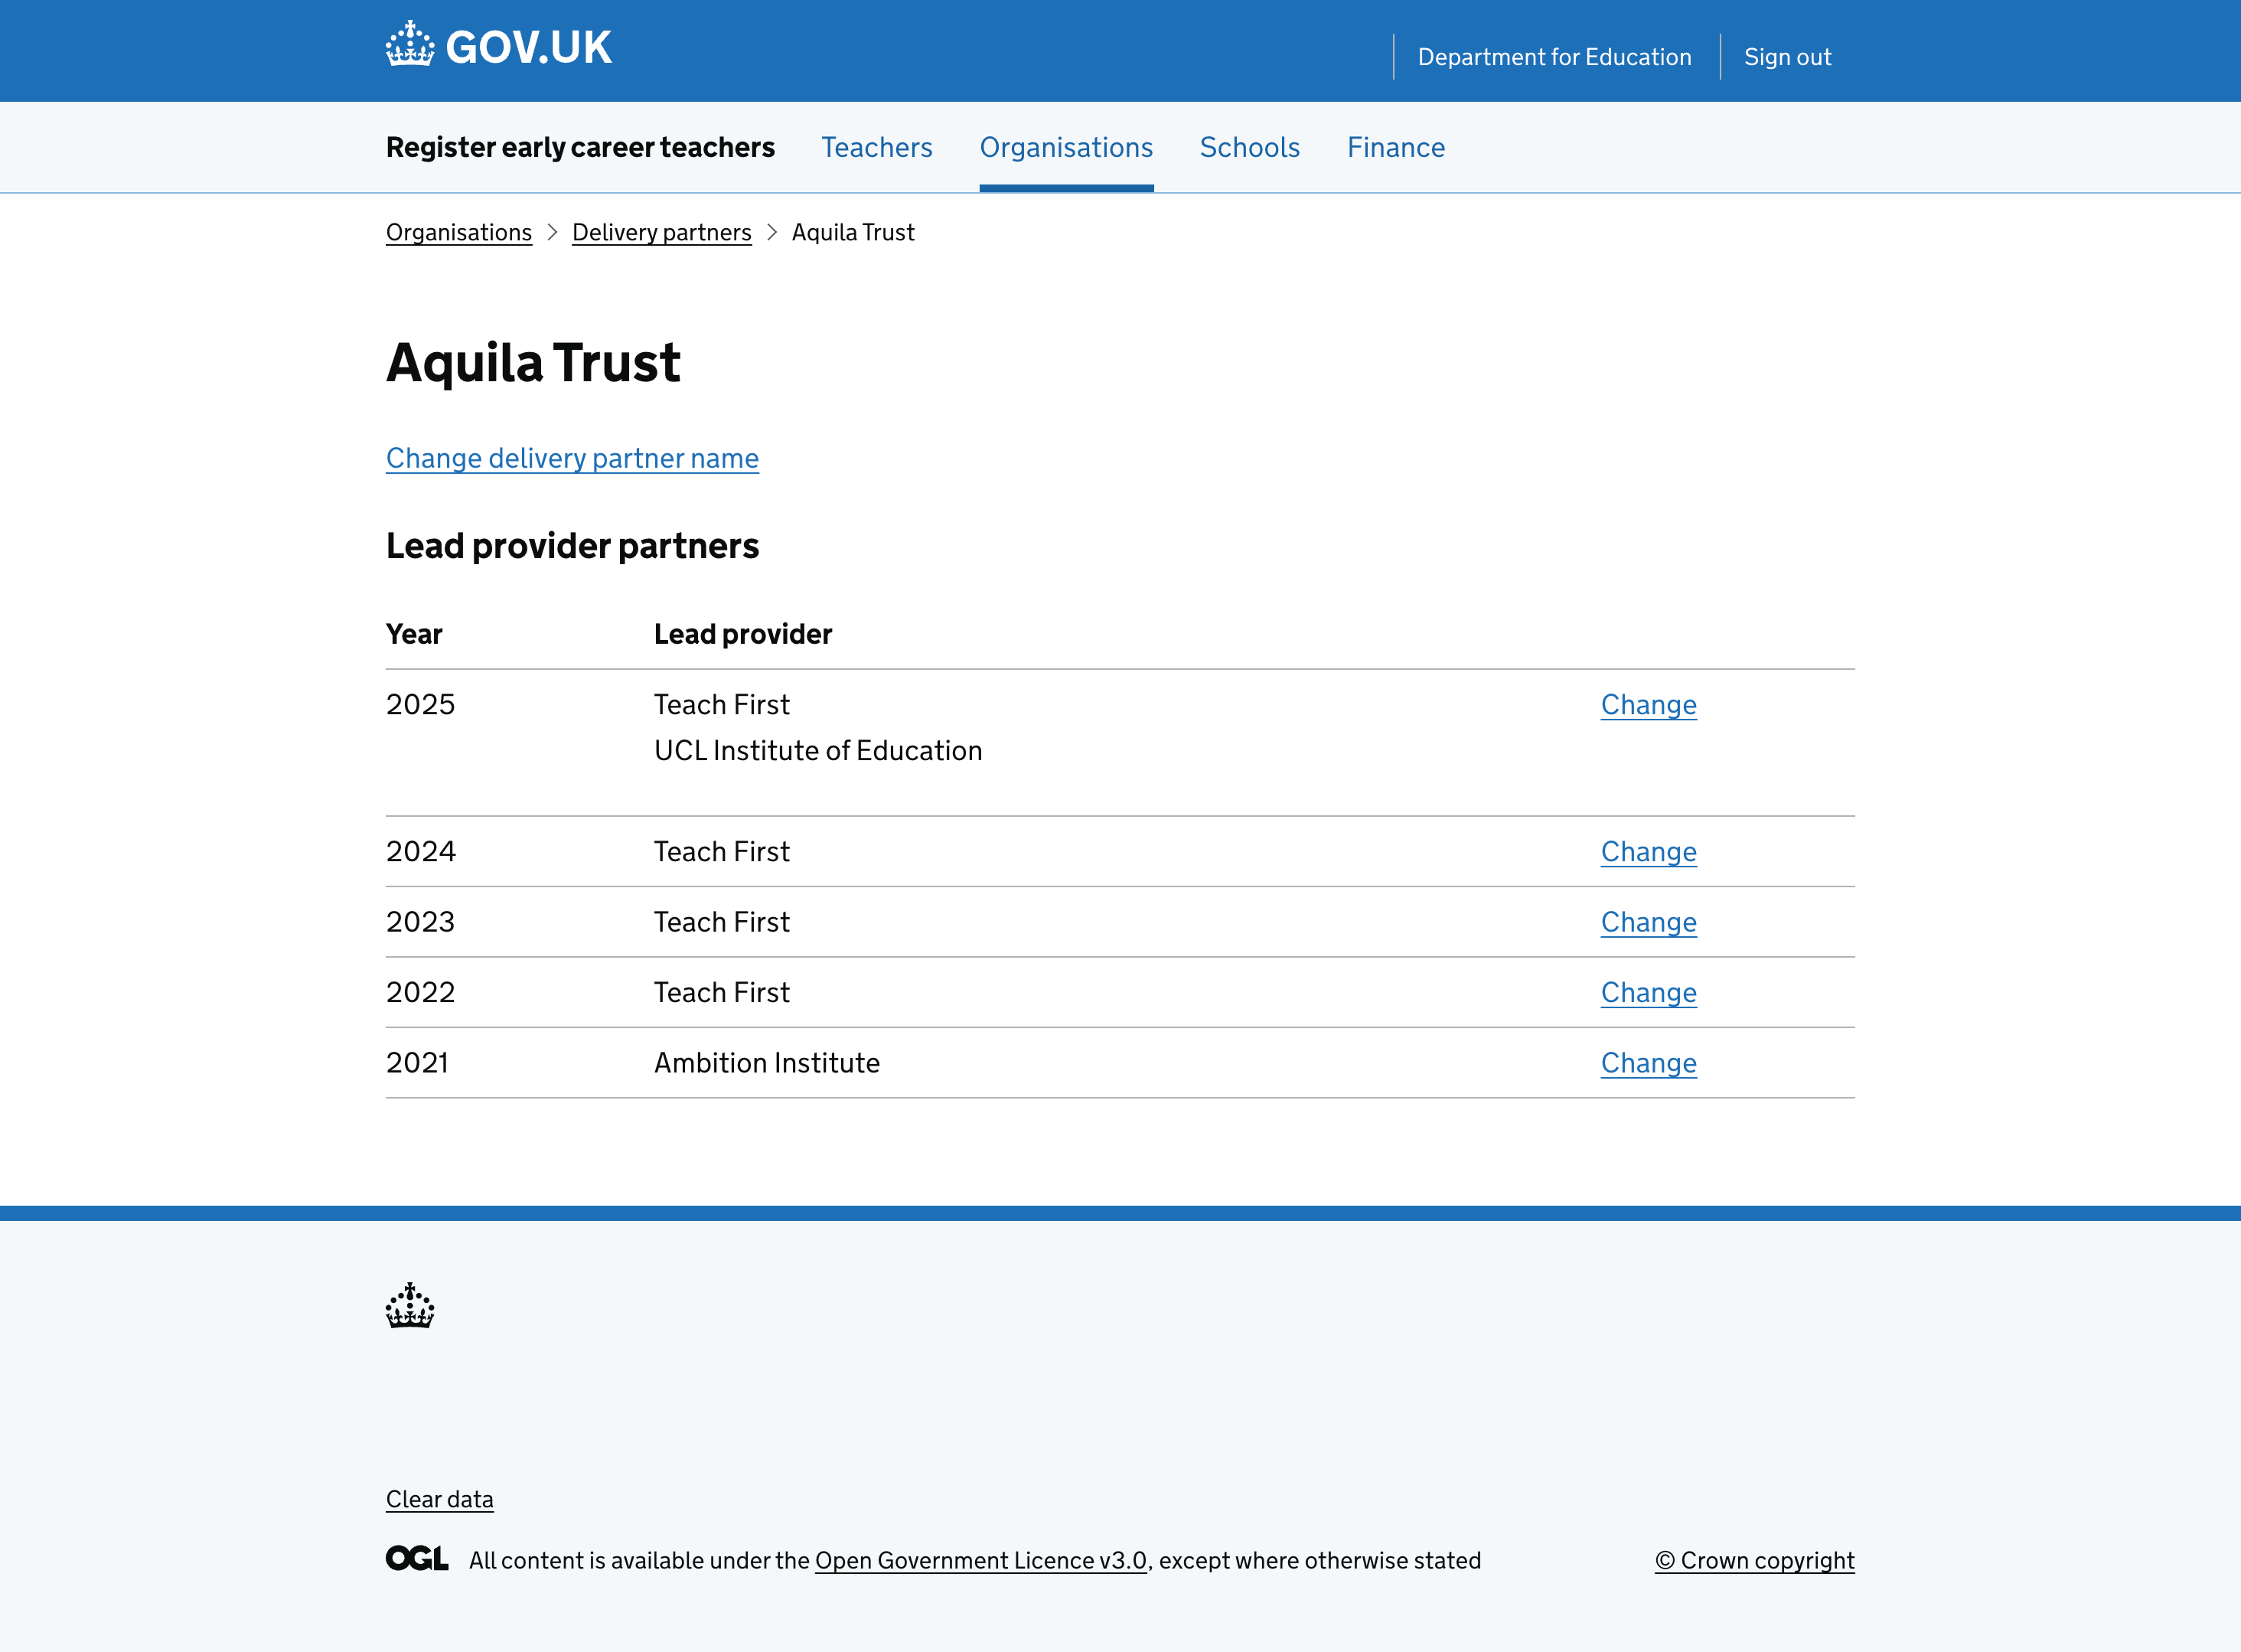The width and height of the screenshot is (2241, 1652).
Task: Navigate to Organisations via breadcrumb
Action: point(458,232)
